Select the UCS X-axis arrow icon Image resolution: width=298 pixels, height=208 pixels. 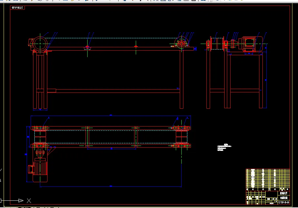click(21, 200)
